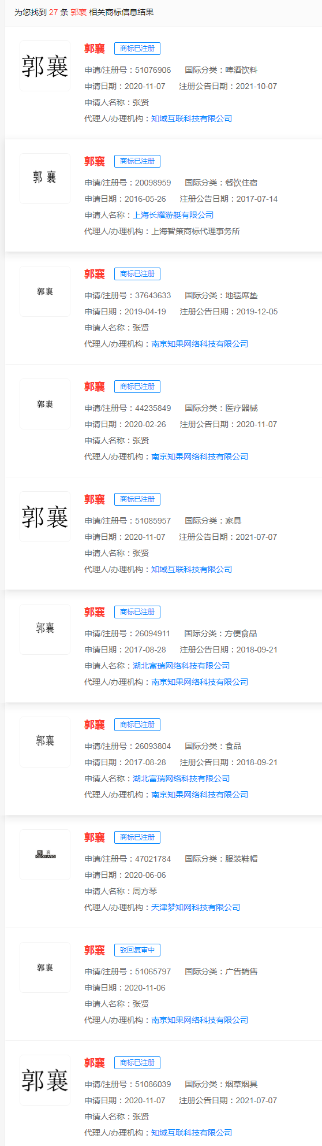Click 驳回复审中 status badge
Viewport: 322px width, 1146px height.
137,950
